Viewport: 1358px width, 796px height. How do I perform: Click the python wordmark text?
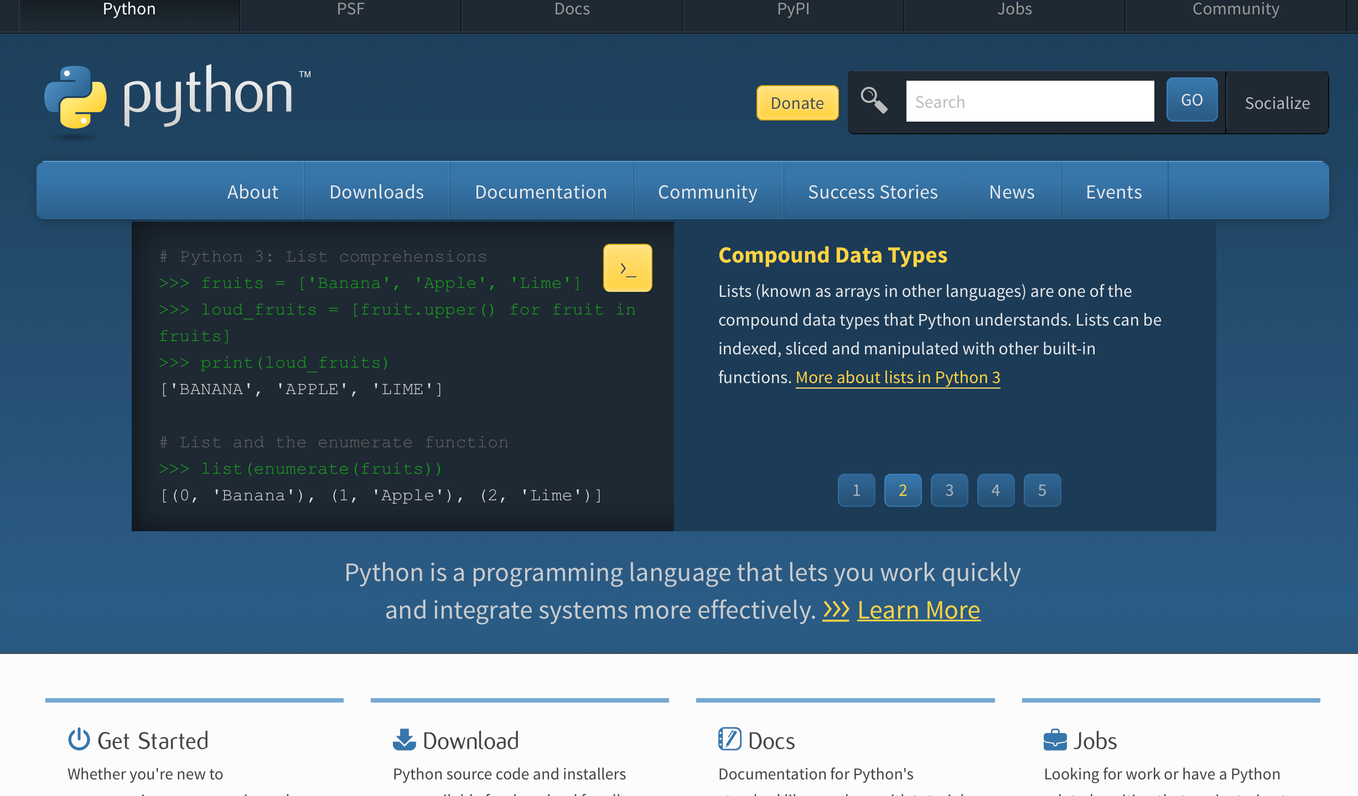(208, 95)
